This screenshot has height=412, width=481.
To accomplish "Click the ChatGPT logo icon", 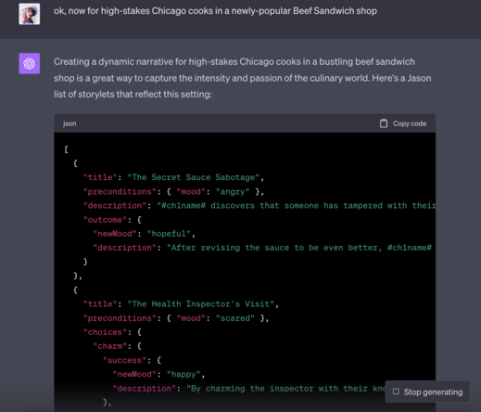I will pyautogui.click(x=30, y=63).
